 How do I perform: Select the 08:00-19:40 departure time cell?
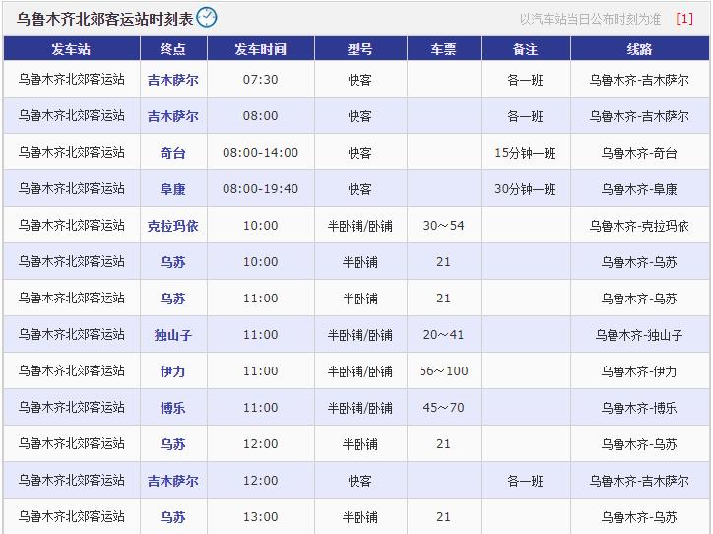pos(261,189)
